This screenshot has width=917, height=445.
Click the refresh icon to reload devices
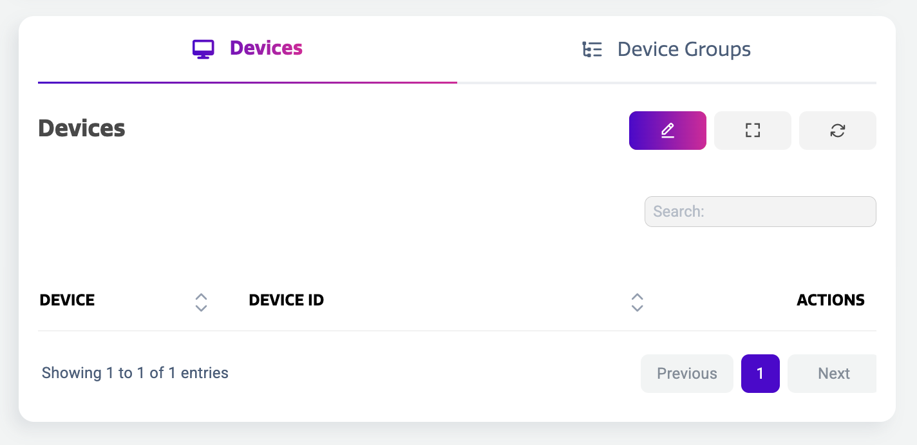coord(837,131)
